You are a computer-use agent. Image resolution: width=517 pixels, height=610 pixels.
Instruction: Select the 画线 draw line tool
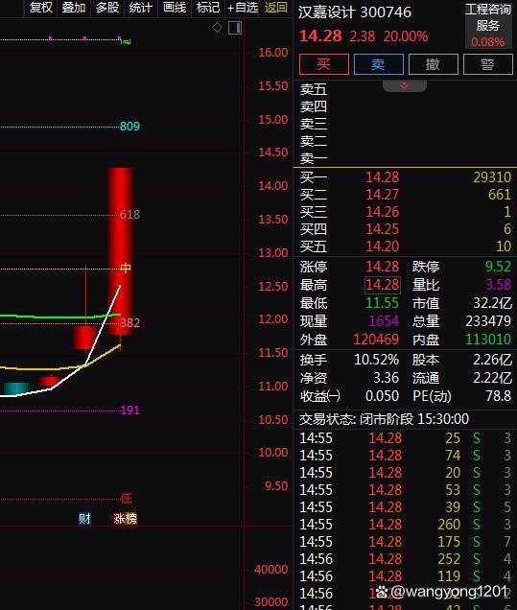click(x=175, y=8)
